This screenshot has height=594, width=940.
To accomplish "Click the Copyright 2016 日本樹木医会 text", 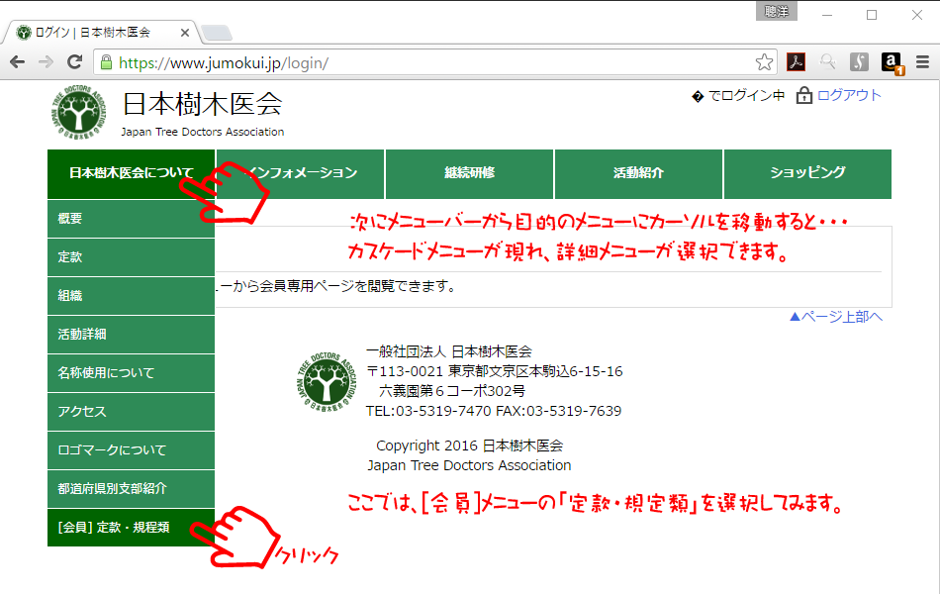I will tap(469, 445).
